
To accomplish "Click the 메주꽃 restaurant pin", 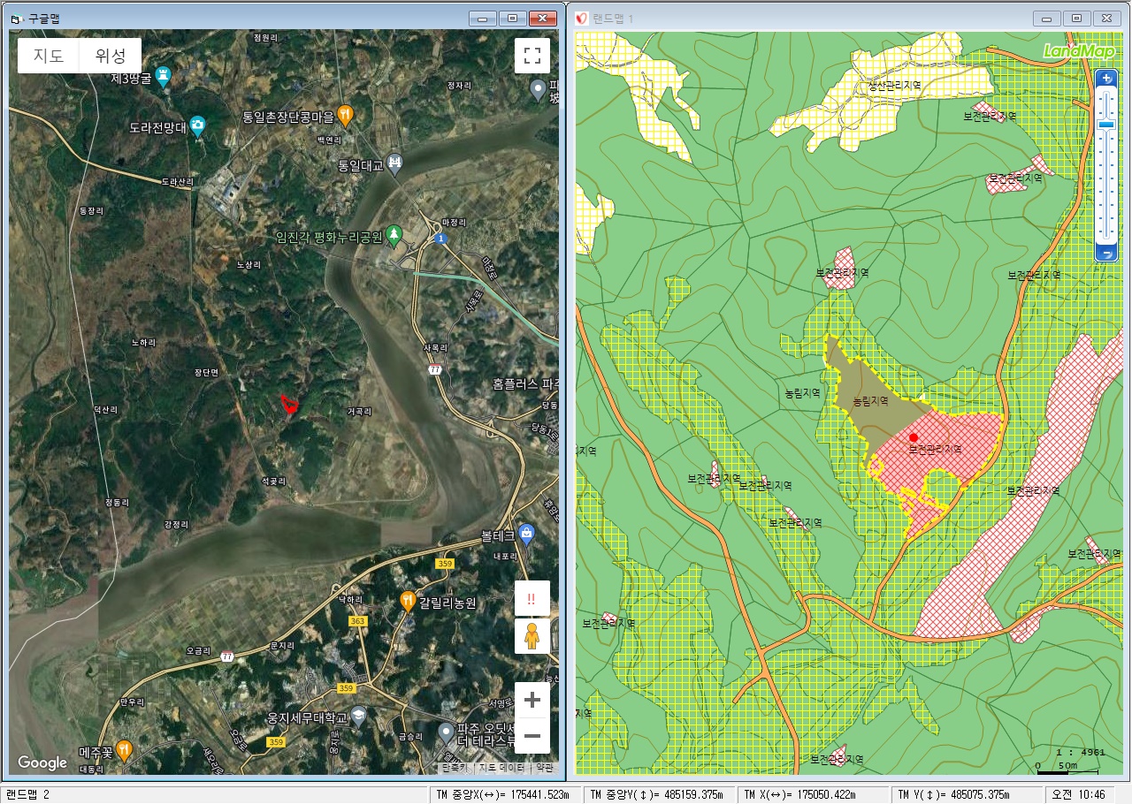I will click(124, 750).
